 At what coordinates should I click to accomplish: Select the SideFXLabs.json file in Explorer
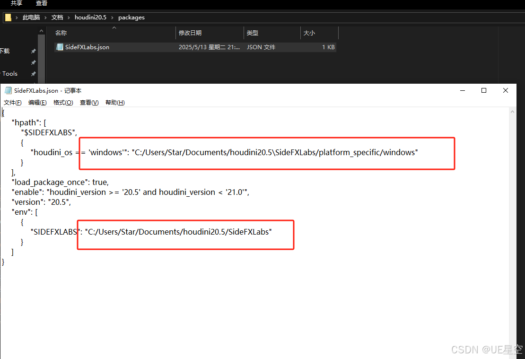click(x=195, y=47)
